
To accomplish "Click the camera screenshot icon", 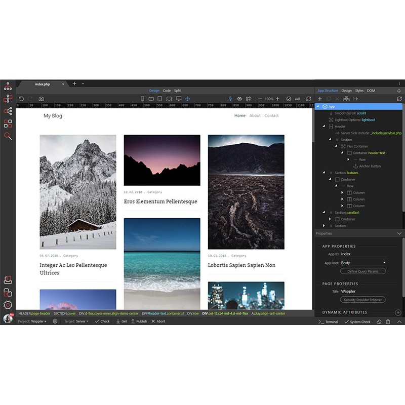I will (41, 99).
